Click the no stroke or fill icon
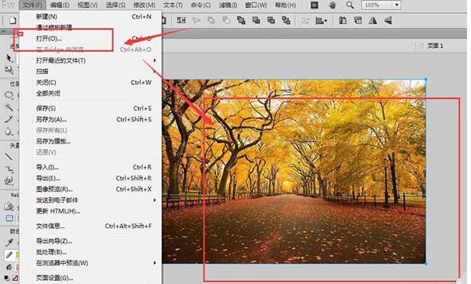Viewport: 471px width, 284px height. (15, 278)
